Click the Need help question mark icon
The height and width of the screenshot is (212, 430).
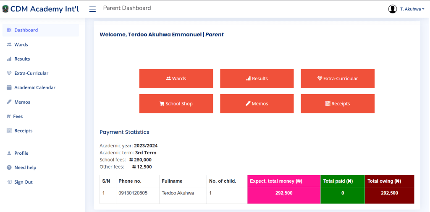tap(9, 168)
